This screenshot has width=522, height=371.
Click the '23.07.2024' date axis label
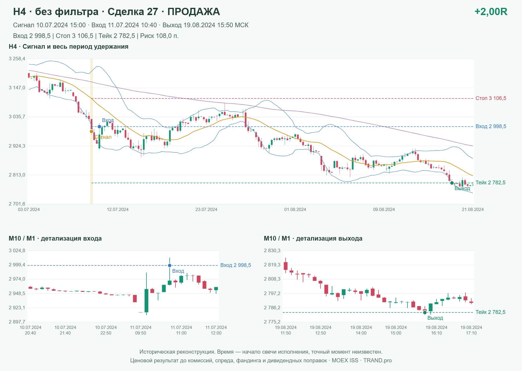[206, 210]
